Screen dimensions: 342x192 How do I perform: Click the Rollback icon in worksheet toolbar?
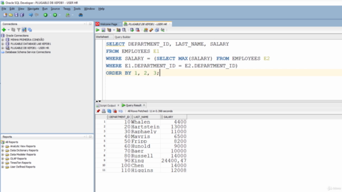click(138, 30)
